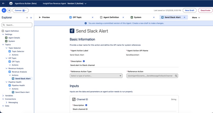This screenshot has height=113, width=213.
Task: Collapse the Data tree section
Action: point(3,106)
